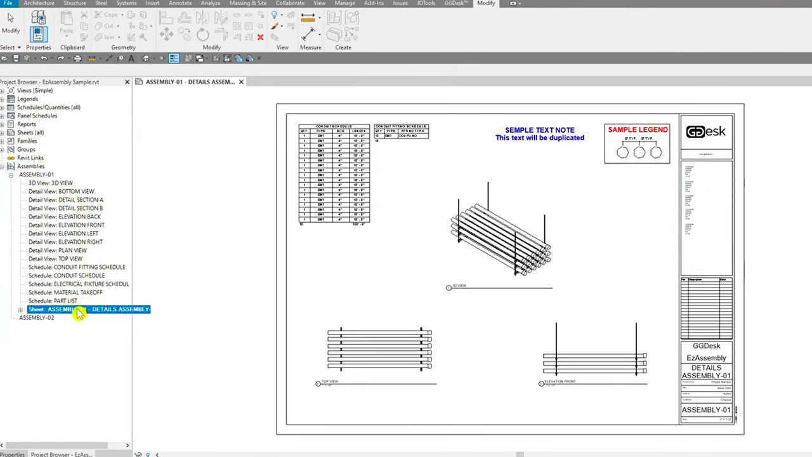Toggle Thin Lines in quick access toolbar
The width and height of the screenshot is (812, 457).
(174, 58)
